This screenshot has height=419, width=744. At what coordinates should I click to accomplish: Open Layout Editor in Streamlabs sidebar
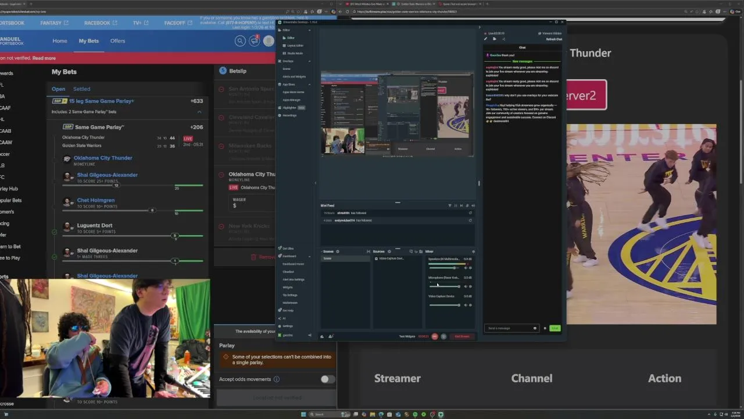click(295, 45)
